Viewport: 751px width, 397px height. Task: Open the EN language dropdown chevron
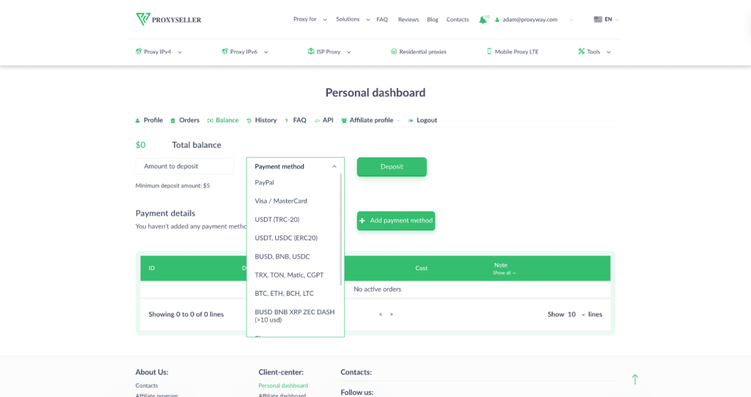[617, 20]
